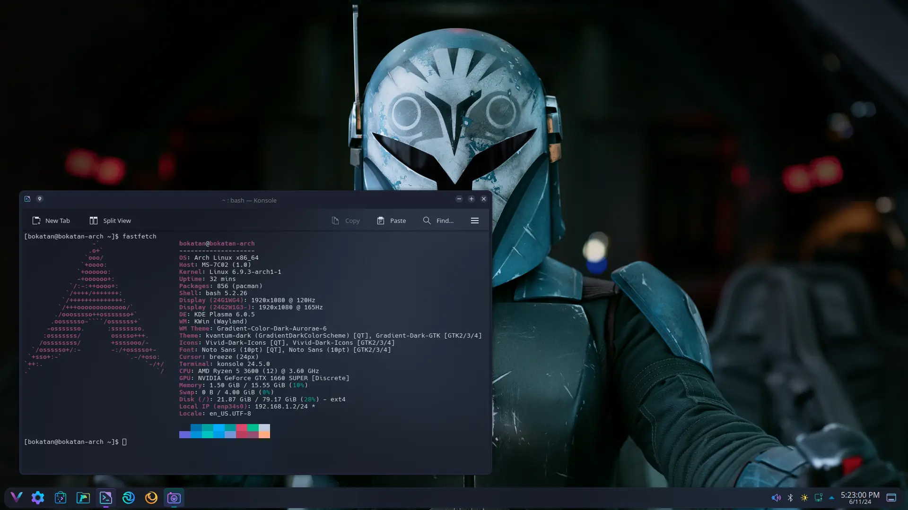908x510 pixels.
Task: Toggle the pin icon in Konsole title bar
Action: click(40, 199)
